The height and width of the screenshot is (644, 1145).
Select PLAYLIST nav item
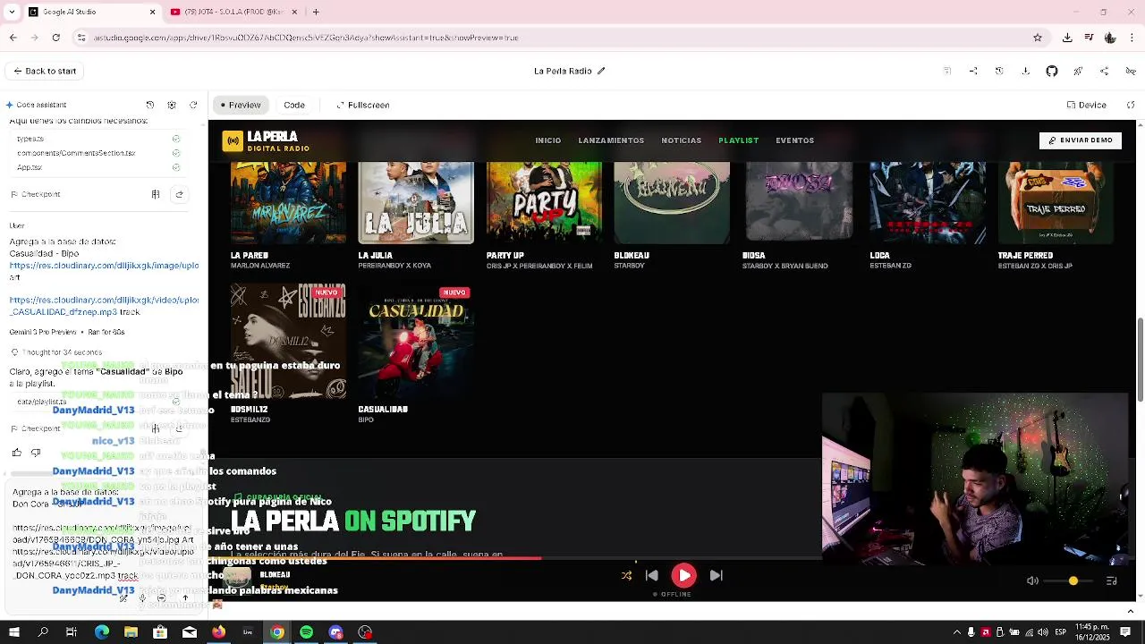pos(738,140)
